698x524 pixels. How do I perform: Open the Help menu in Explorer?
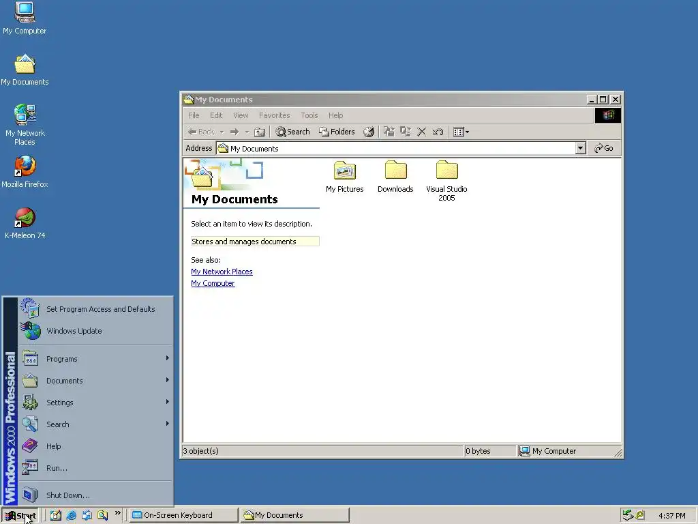point(335,115)
